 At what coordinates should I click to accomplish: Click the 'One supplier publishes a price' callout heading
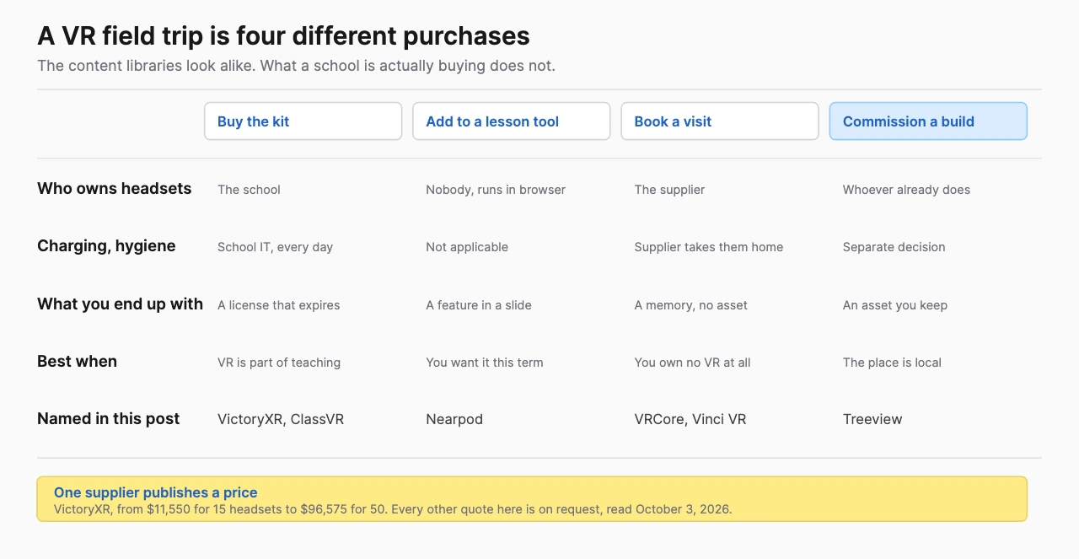(156, 492)
